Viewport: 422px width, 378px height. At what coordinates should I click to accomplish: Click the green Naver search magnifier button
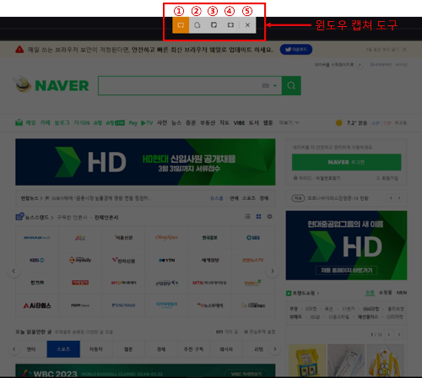(x=291, y=85)
